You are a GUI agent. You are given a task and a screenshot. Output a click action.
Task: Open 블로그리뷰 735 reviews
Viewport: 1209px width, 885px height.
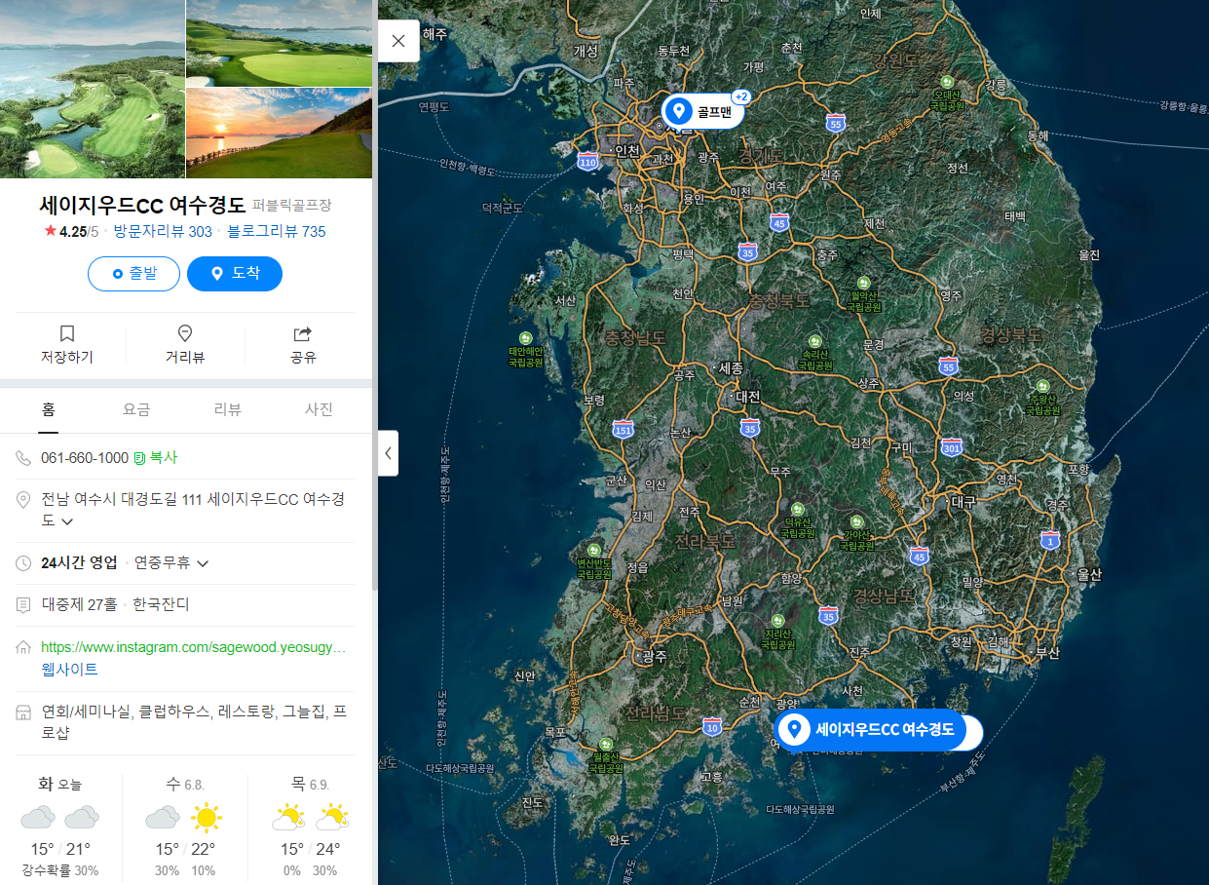point(277,231)
